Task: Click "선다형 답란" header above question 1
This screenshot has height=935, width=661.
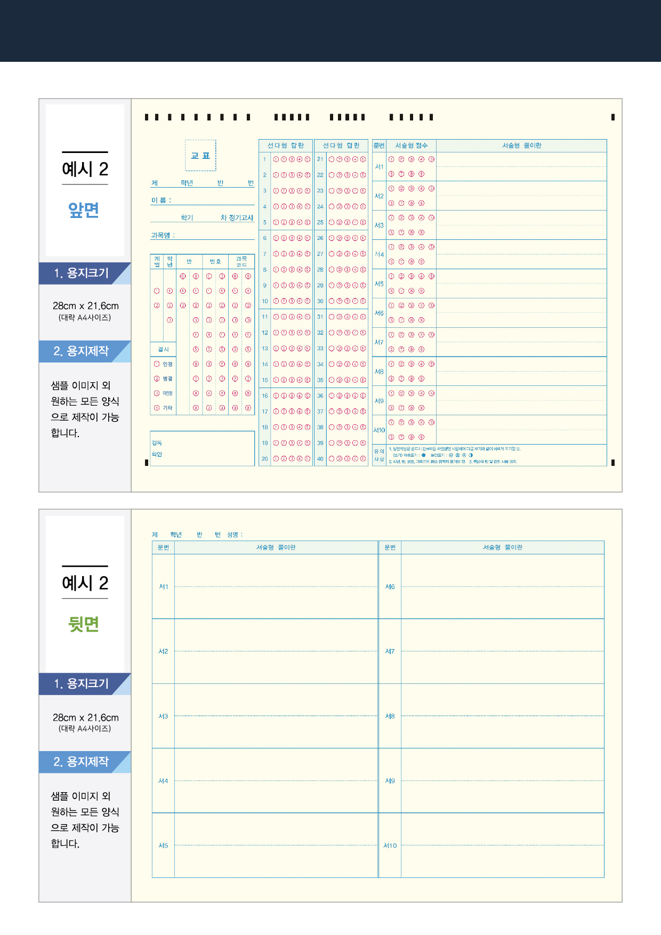Action: point(286,146)
